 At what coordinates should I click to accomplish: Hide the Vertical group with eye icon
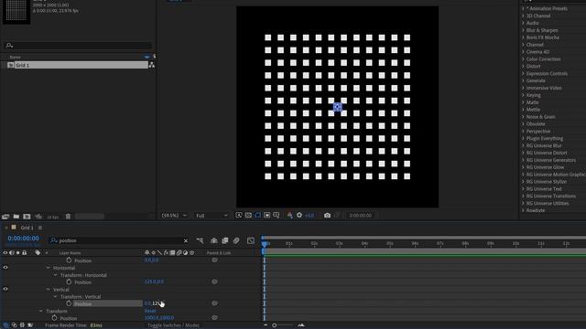(x=5, y=289)
